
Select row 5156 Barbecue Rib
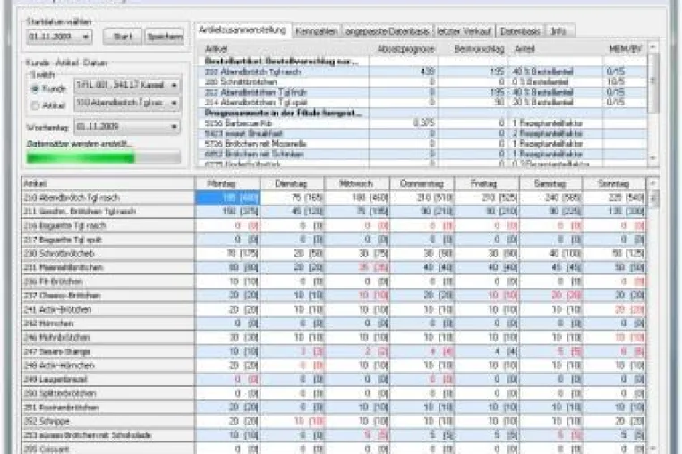[x=421, y=123]
